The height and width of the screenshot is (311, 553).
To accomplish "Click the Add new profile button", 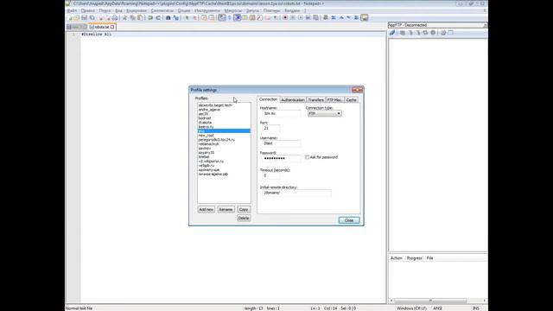I will tap(206, 209).
